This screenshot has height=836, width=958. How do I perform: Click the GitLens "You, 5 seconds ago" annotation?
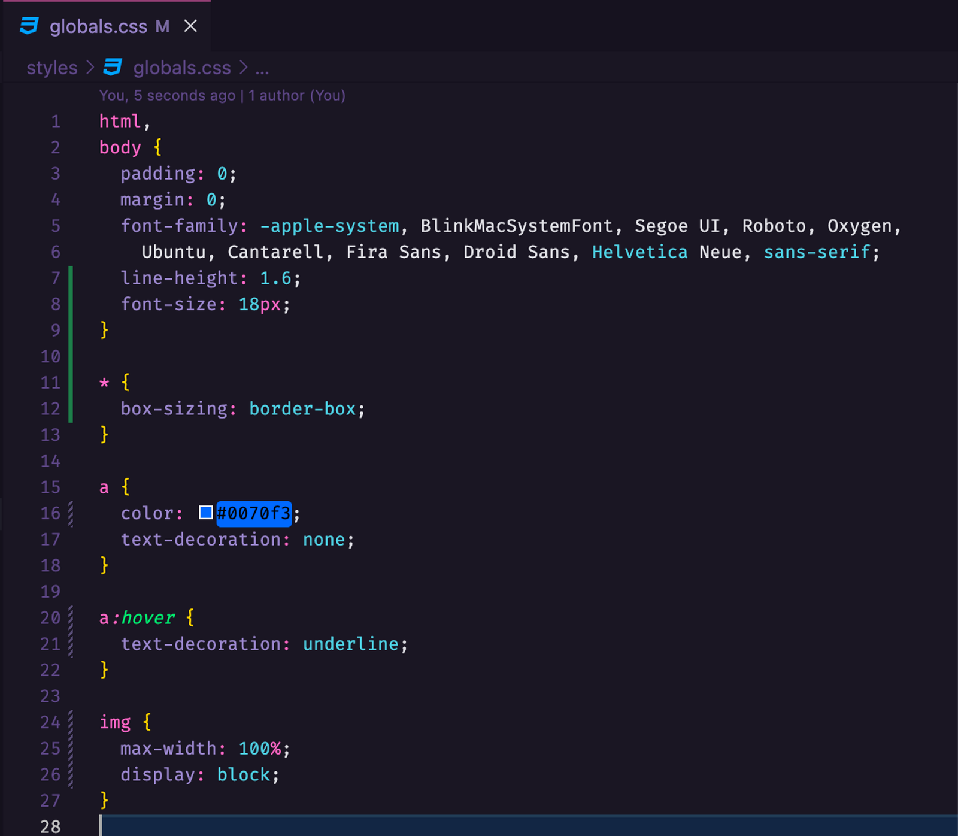[x=166, y=95]
